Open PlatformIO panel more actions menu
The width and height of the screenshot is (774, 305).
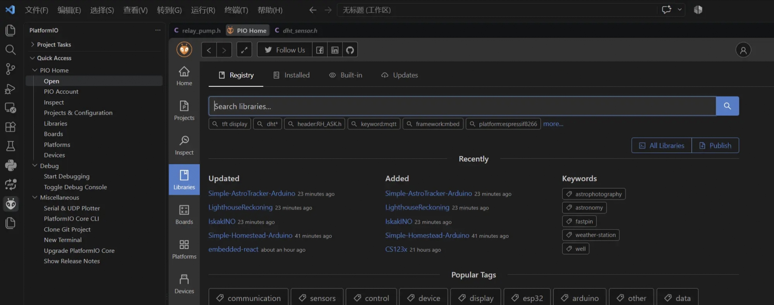point(158,30)
